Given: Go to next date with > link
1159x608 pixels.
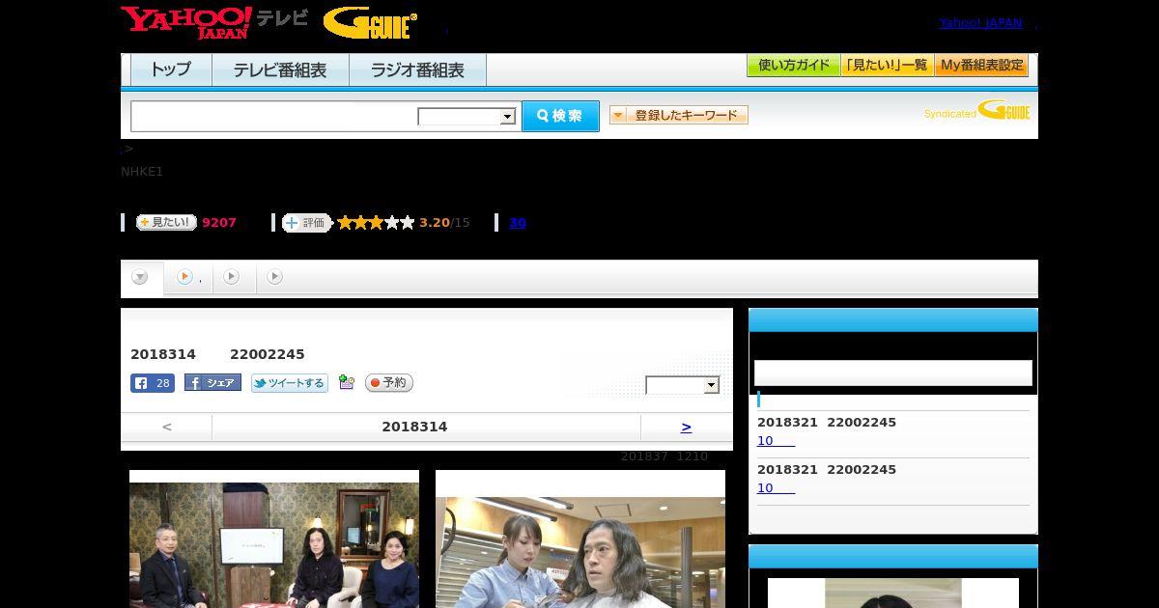Looking at the screenshot, I should 686,427.
